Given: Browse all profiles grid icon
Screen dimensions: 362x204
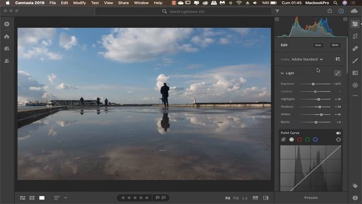Looking at the screenshot, I should tap(338, 59).
